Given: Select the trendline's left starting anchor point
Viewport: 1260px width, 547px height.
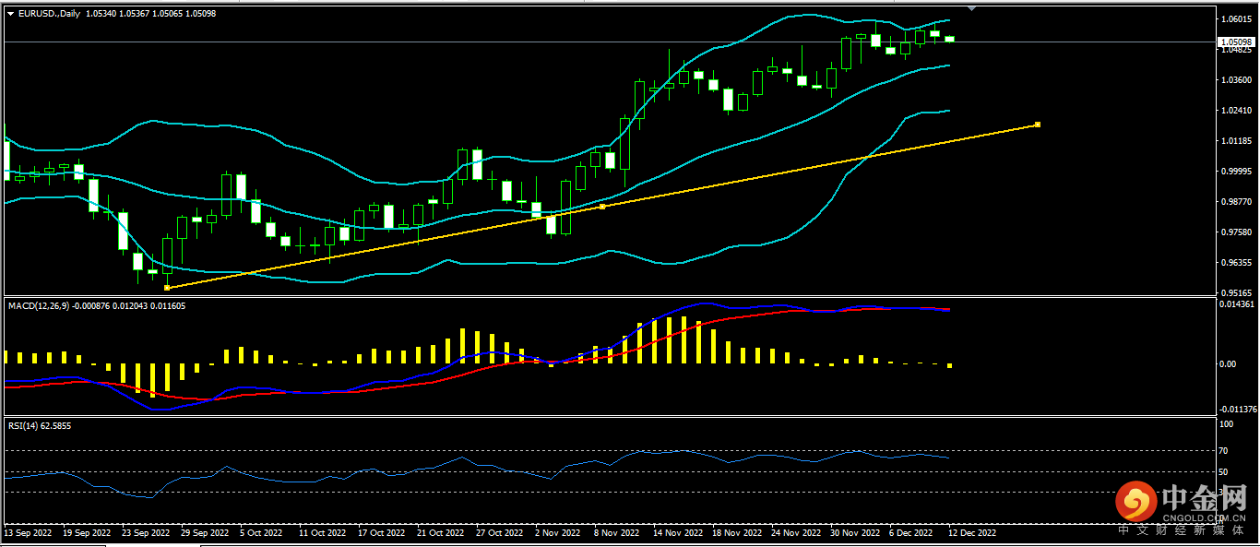Looking at the screenshot, I should 166,288.
